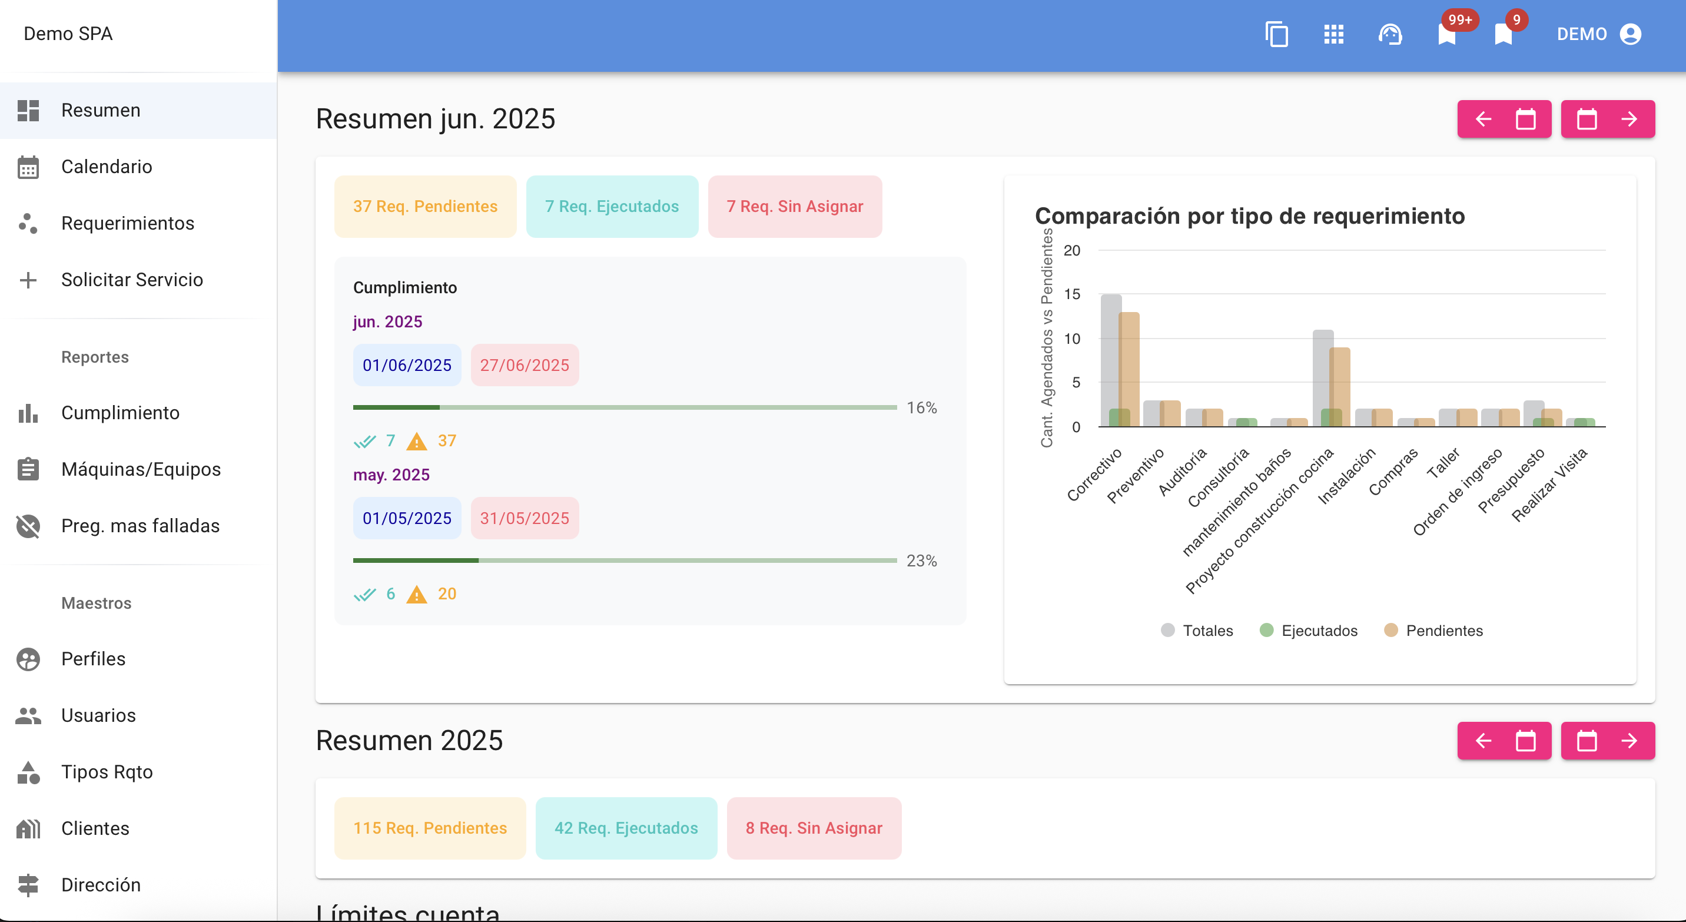The height and width of the screenshot is (922, 1686).
Task: Click Solicitar Servicio plus item
Action: [131, 280]
